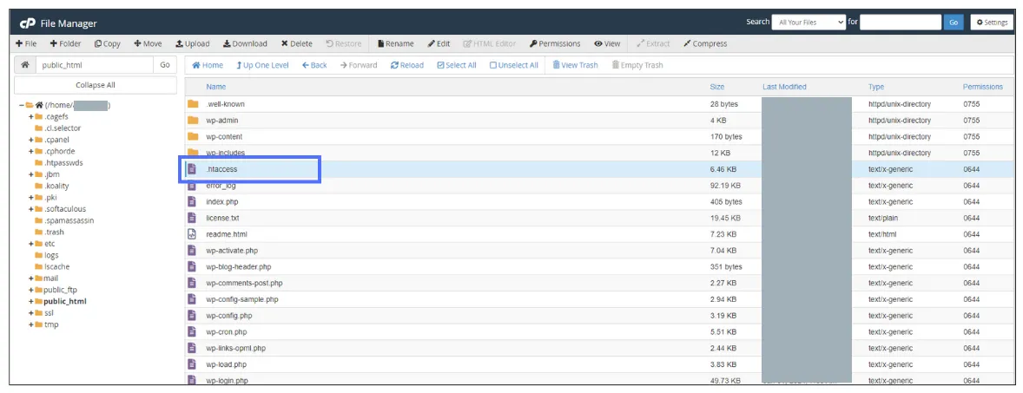Select the wp-load.php file name
1023x393 pixels.
point(227,365)
